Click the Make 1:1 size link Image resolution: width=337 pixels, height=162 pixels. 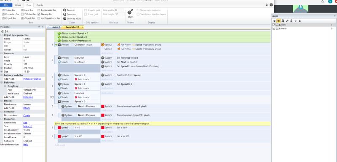point(28,126)
